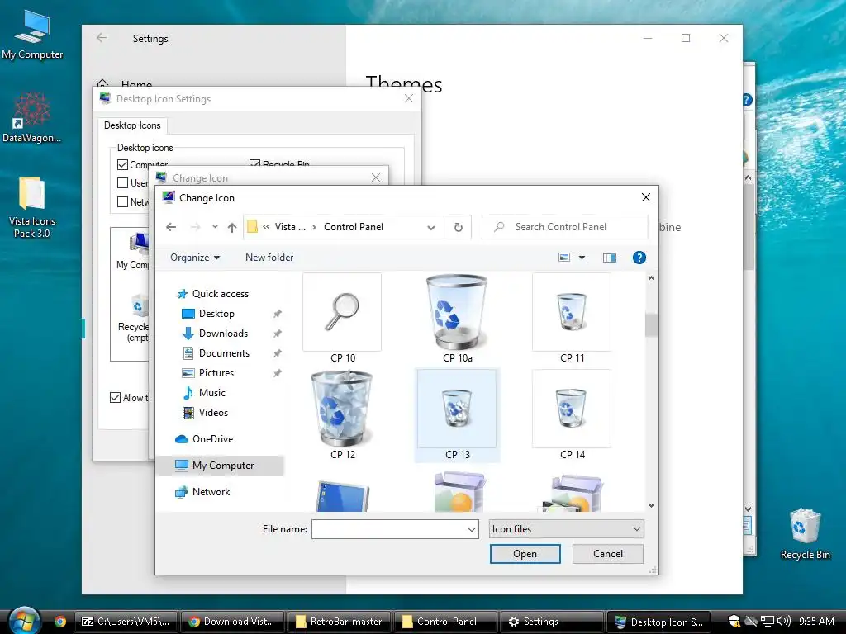Switch to RetroBar-master taskbar window
846x634 pixels.
coord(339,622)
